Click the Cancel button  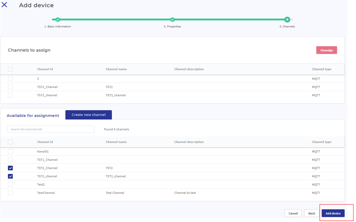click(293, 213)
